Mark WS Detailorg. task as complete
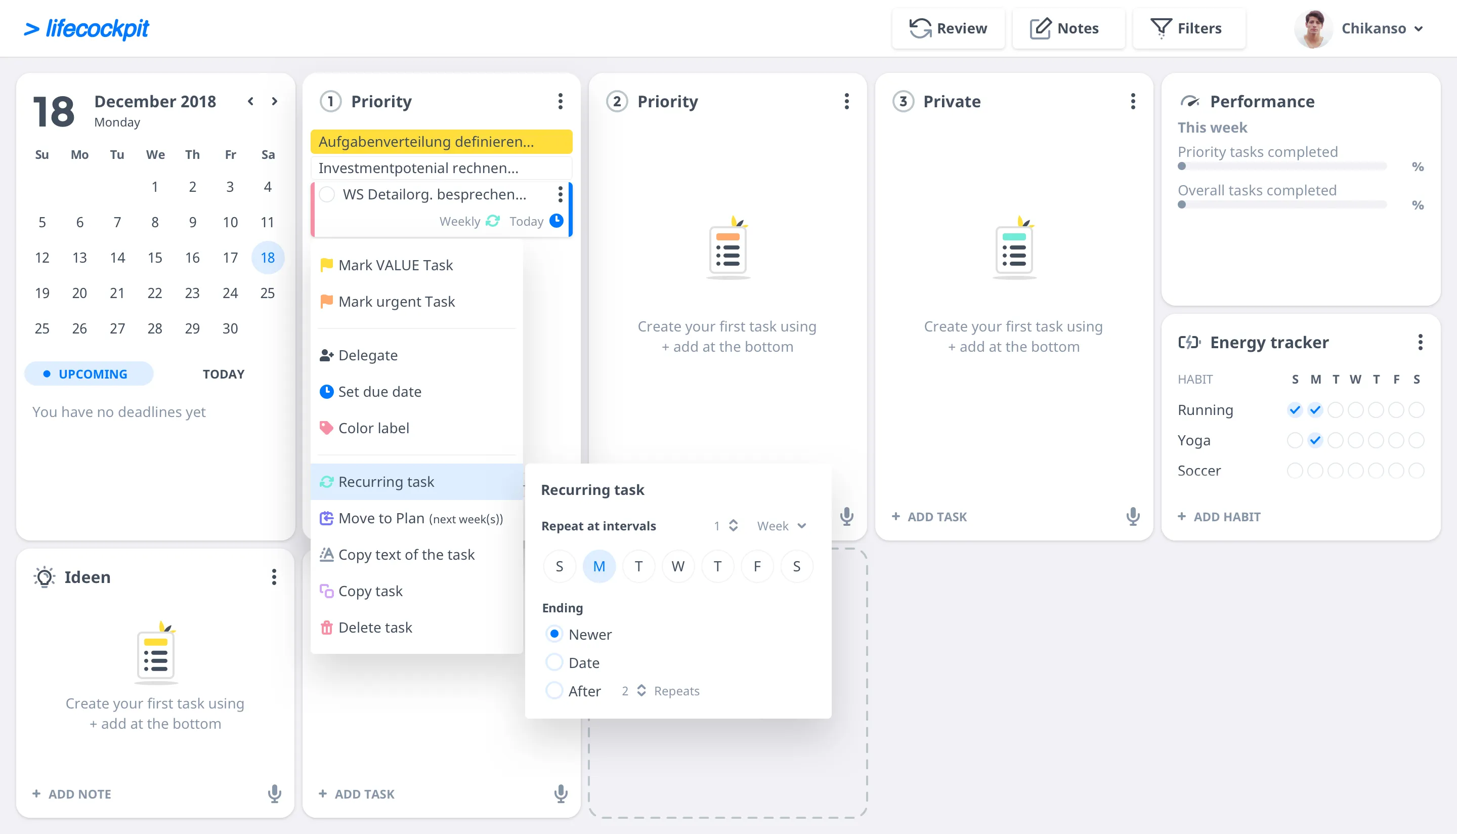The height and width of the screenshot is (834, 1457). tap(327, 194)
